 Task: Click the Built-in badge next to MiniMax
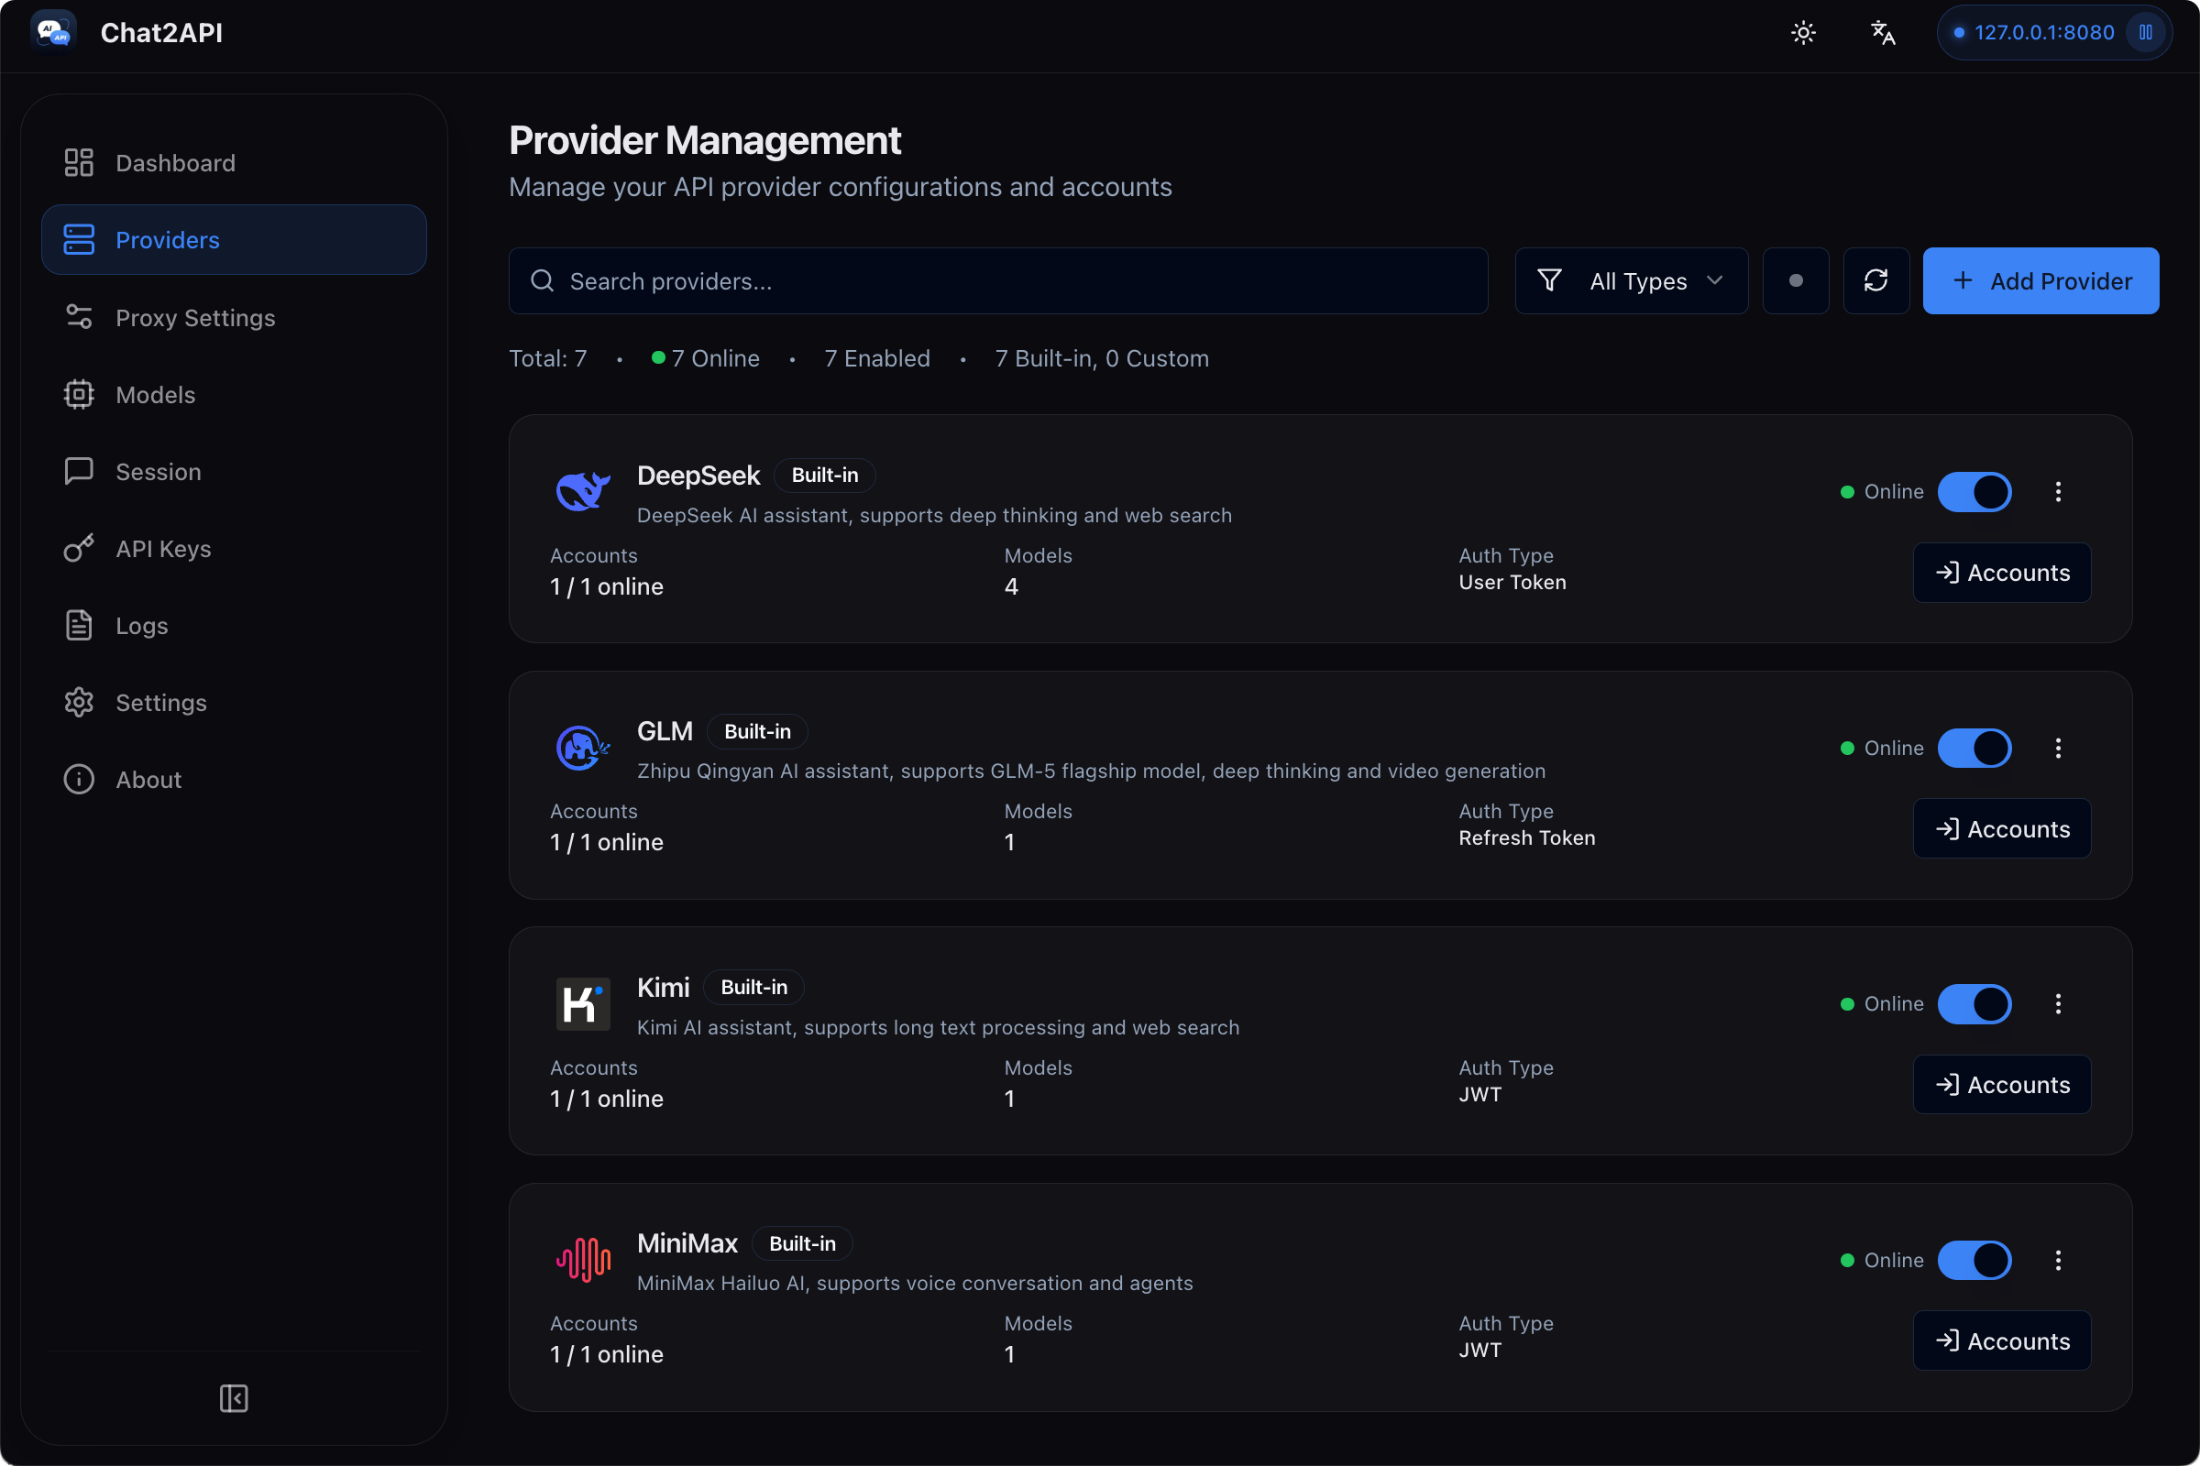coord(803,1243)
